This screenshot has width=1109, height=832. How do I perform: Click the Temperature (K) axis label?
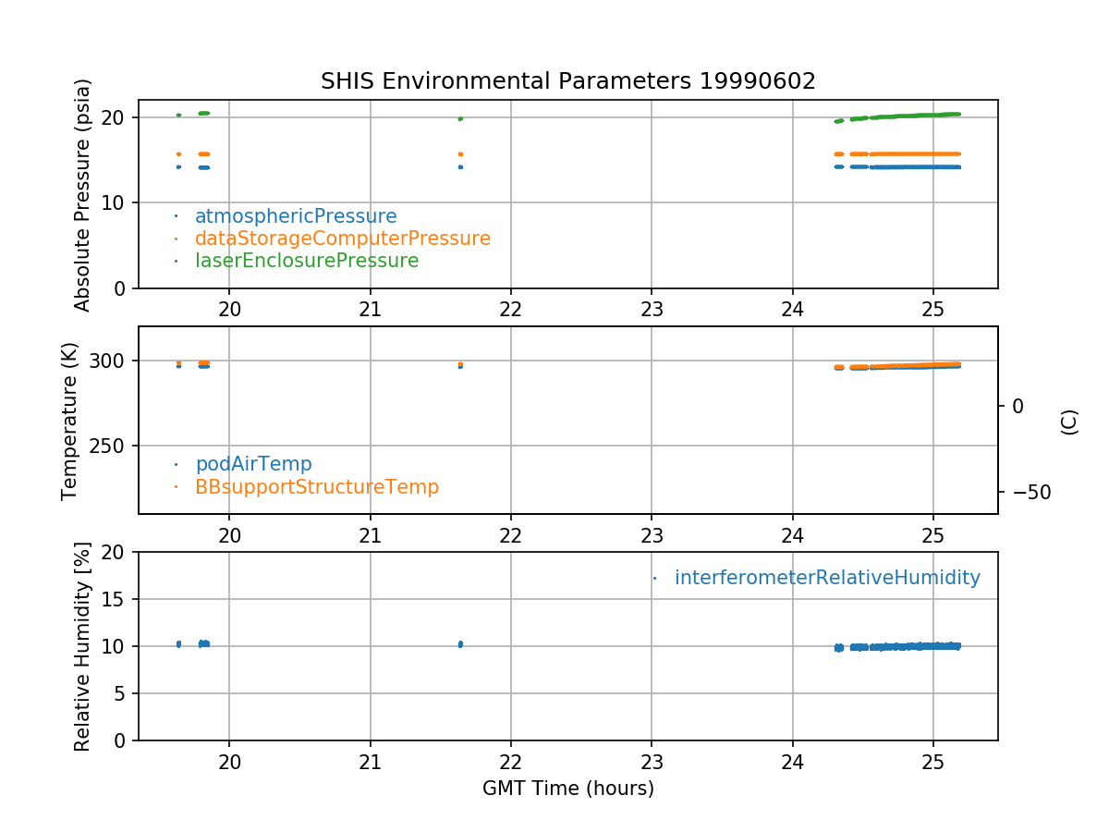click(x=70, y=421)
